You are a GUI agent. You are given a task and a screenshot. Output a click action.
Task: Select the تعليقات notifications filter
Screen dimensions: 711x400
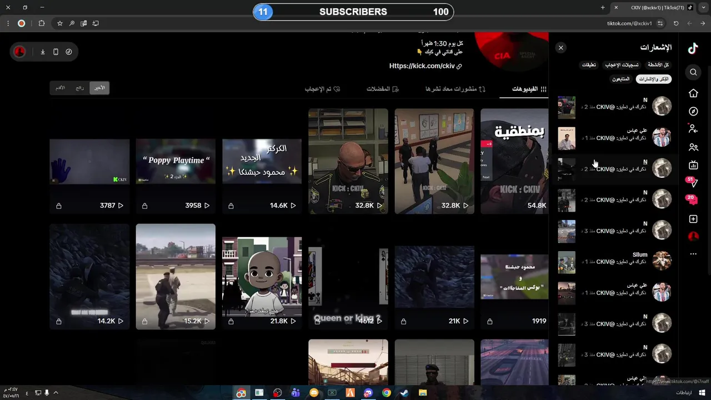click(x=589, y=65)
